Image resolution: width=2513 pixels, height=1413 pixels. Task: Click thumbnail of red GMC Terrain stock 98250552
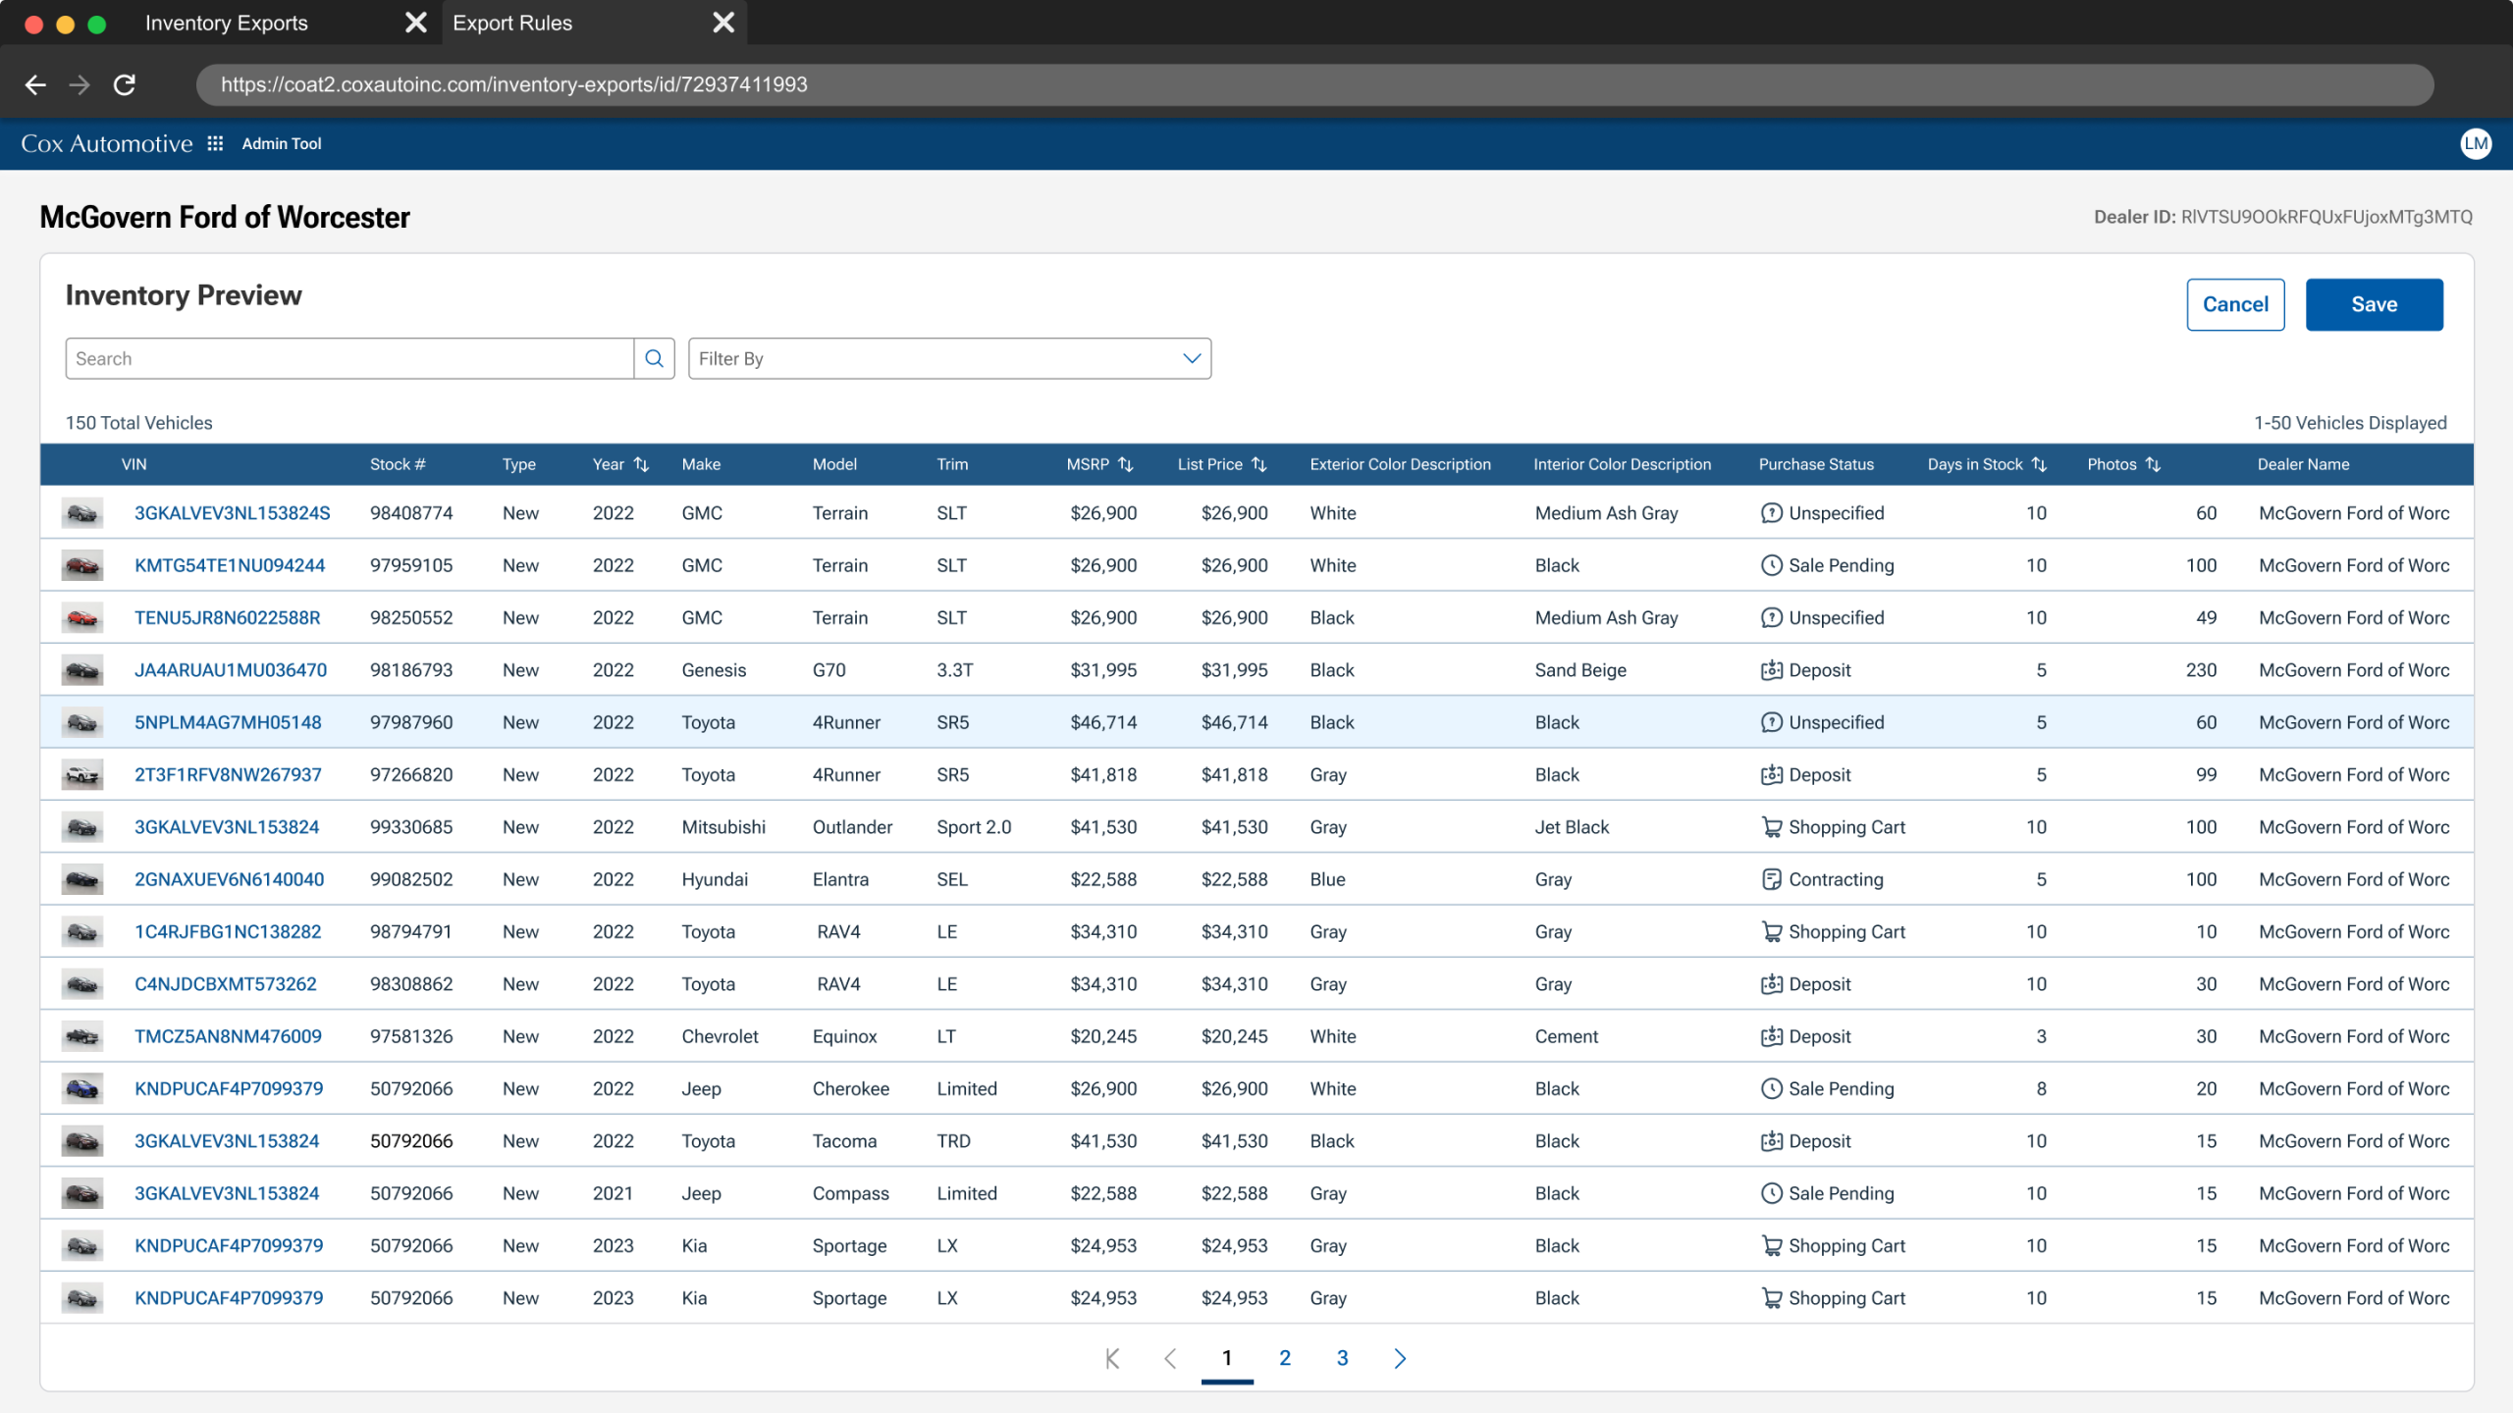click(x=82, y=618)
